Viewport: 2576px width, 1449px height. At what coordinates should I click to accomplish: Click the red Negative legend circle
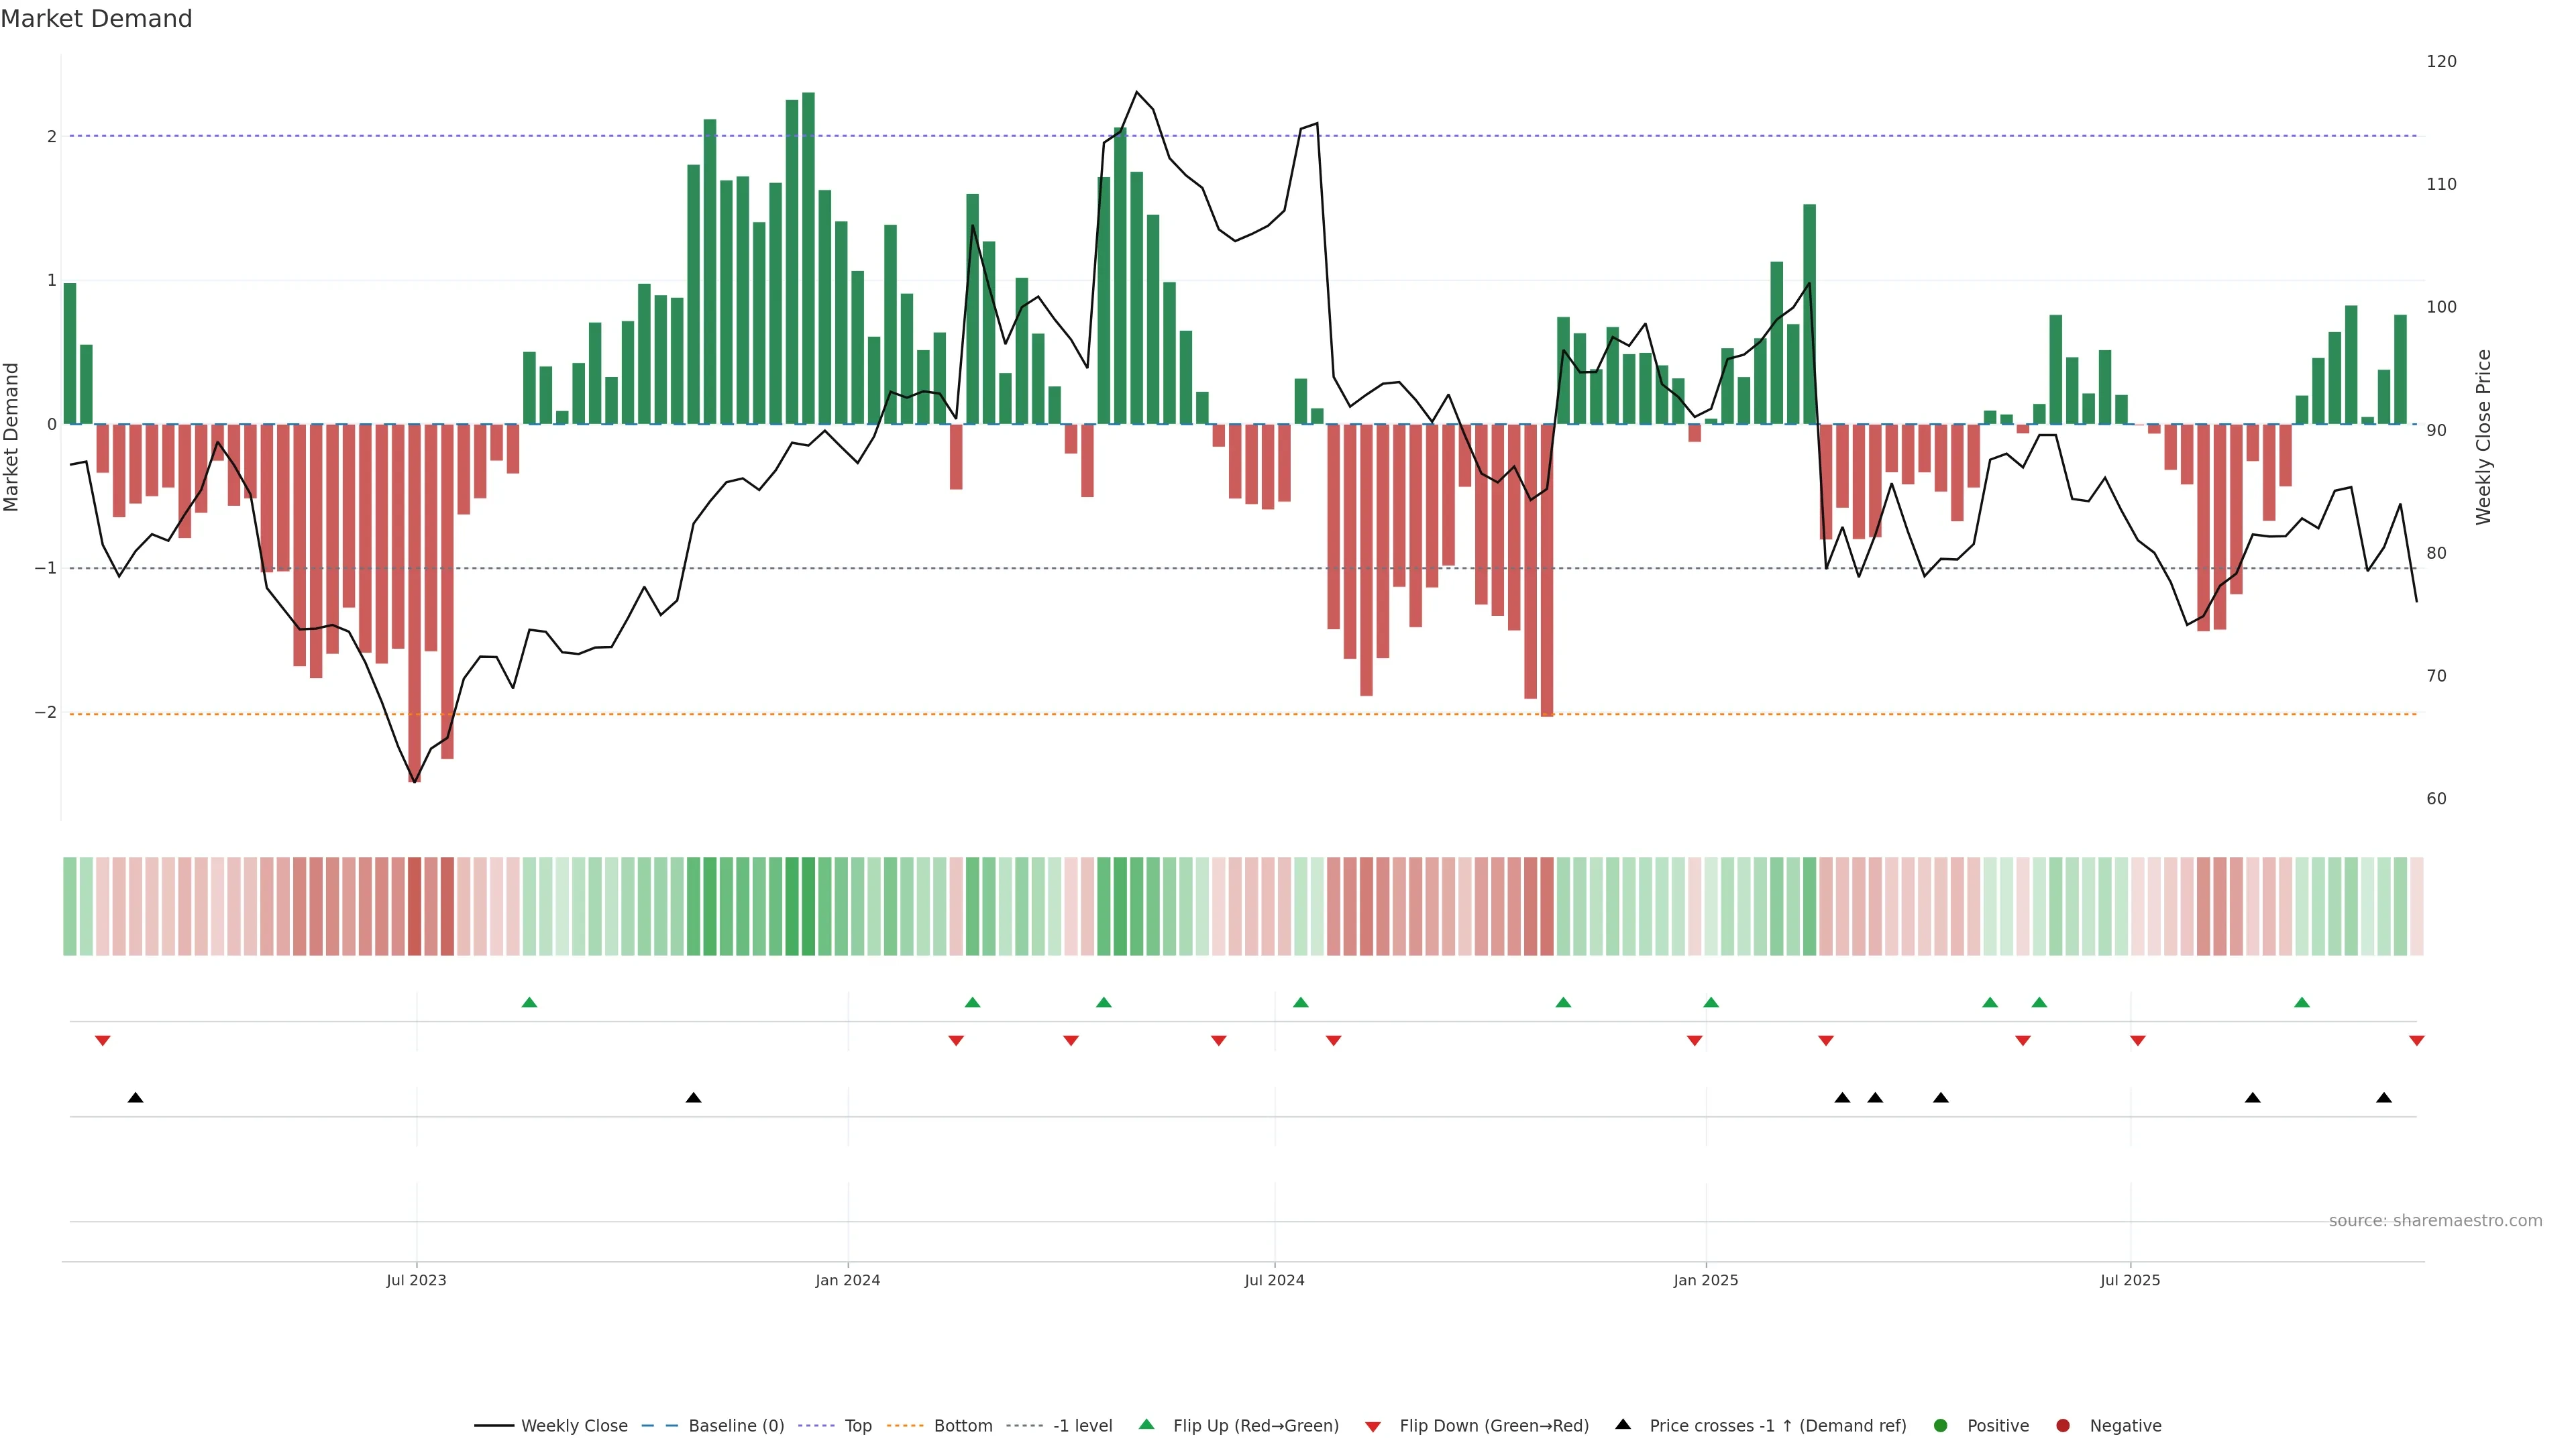[2063, 1425]
